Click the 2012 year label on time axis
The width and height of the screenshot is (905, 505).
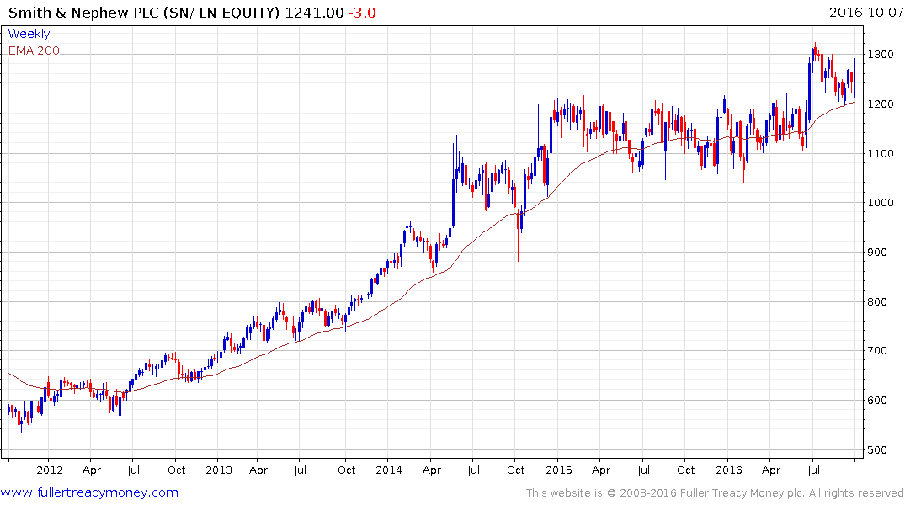[x=49, y=470]
